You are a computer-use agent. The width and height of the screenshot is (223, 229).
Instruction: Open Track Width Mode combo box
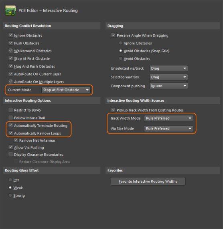tap(168, 118)
